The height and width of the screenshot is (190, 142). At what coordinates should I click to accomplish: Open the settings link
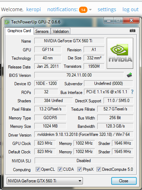pos(107,9)
